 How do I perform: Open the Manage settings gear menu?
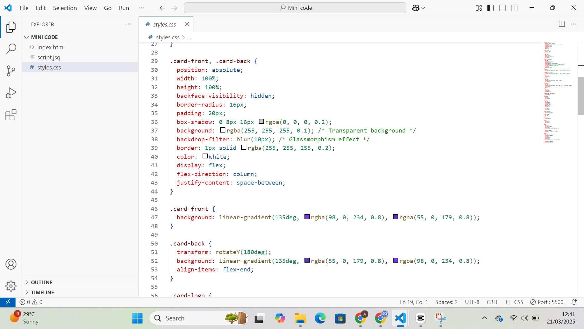11,286
